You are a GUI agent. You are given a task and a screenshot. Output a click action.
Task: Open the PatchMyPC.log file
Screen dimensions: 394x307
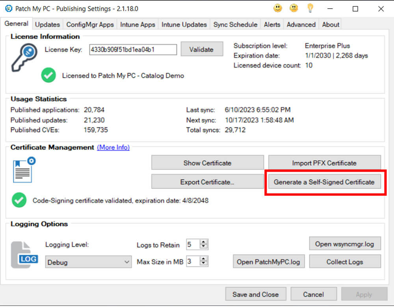[269, 262]
